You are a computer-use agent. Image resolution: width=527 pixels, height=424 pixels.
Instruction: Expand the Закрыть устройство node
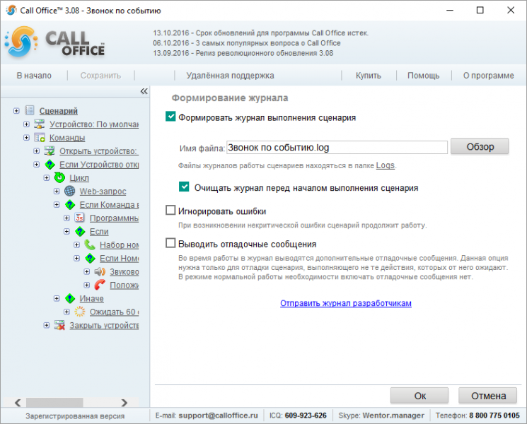coord(47,325)
